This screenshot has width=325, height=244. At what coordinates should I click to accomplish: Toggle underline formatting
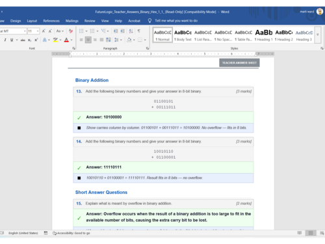point(12,40)
